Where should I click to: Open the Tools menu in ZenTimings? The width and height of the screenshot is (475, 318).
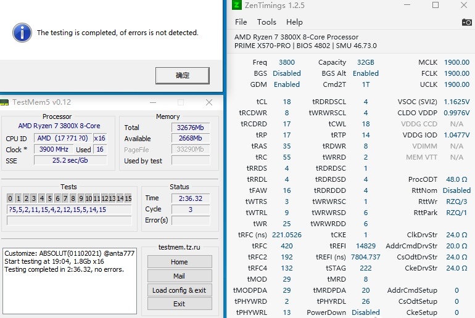(x=266, y=22)
